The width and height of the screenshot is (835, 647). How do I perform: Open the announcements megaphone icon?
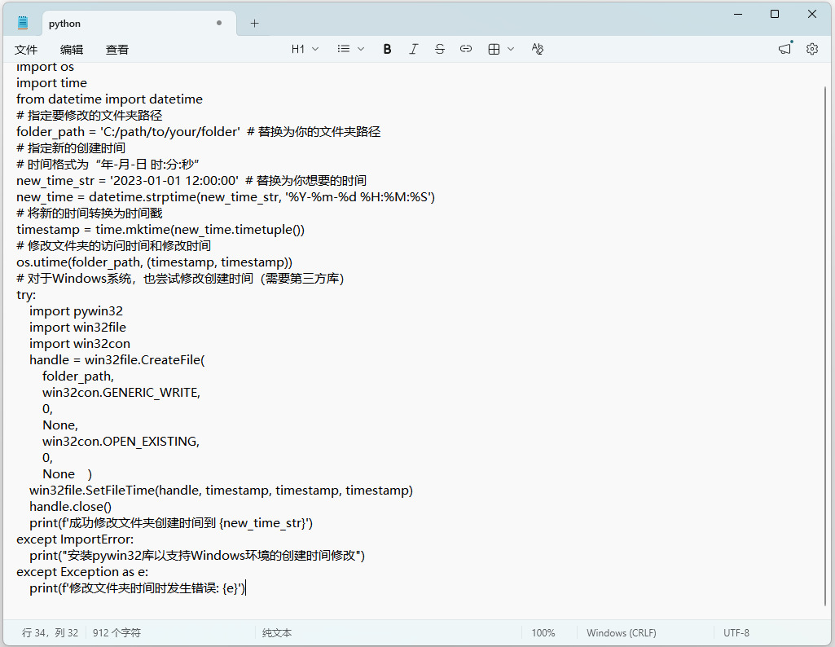point(785,49)
